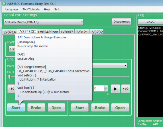Click the Exit menu item

(x=57, y=9)
